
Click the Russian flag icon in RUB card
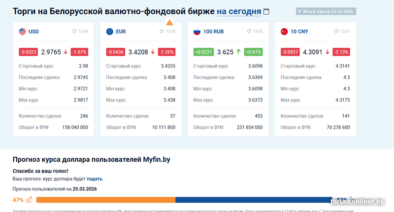pos(197,31)
